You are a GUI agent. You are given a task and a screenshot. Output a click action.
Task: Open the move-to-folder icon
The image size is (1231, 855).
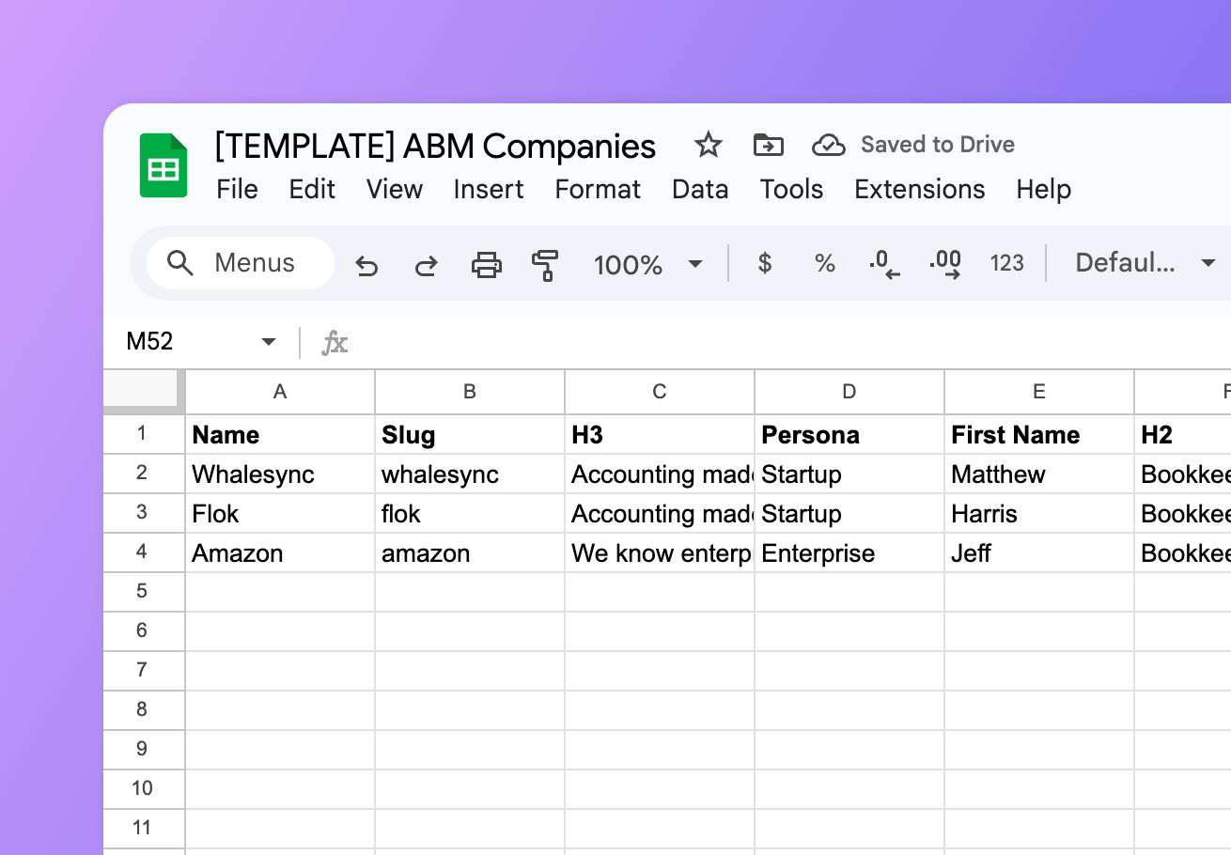[x=769, y=145]
